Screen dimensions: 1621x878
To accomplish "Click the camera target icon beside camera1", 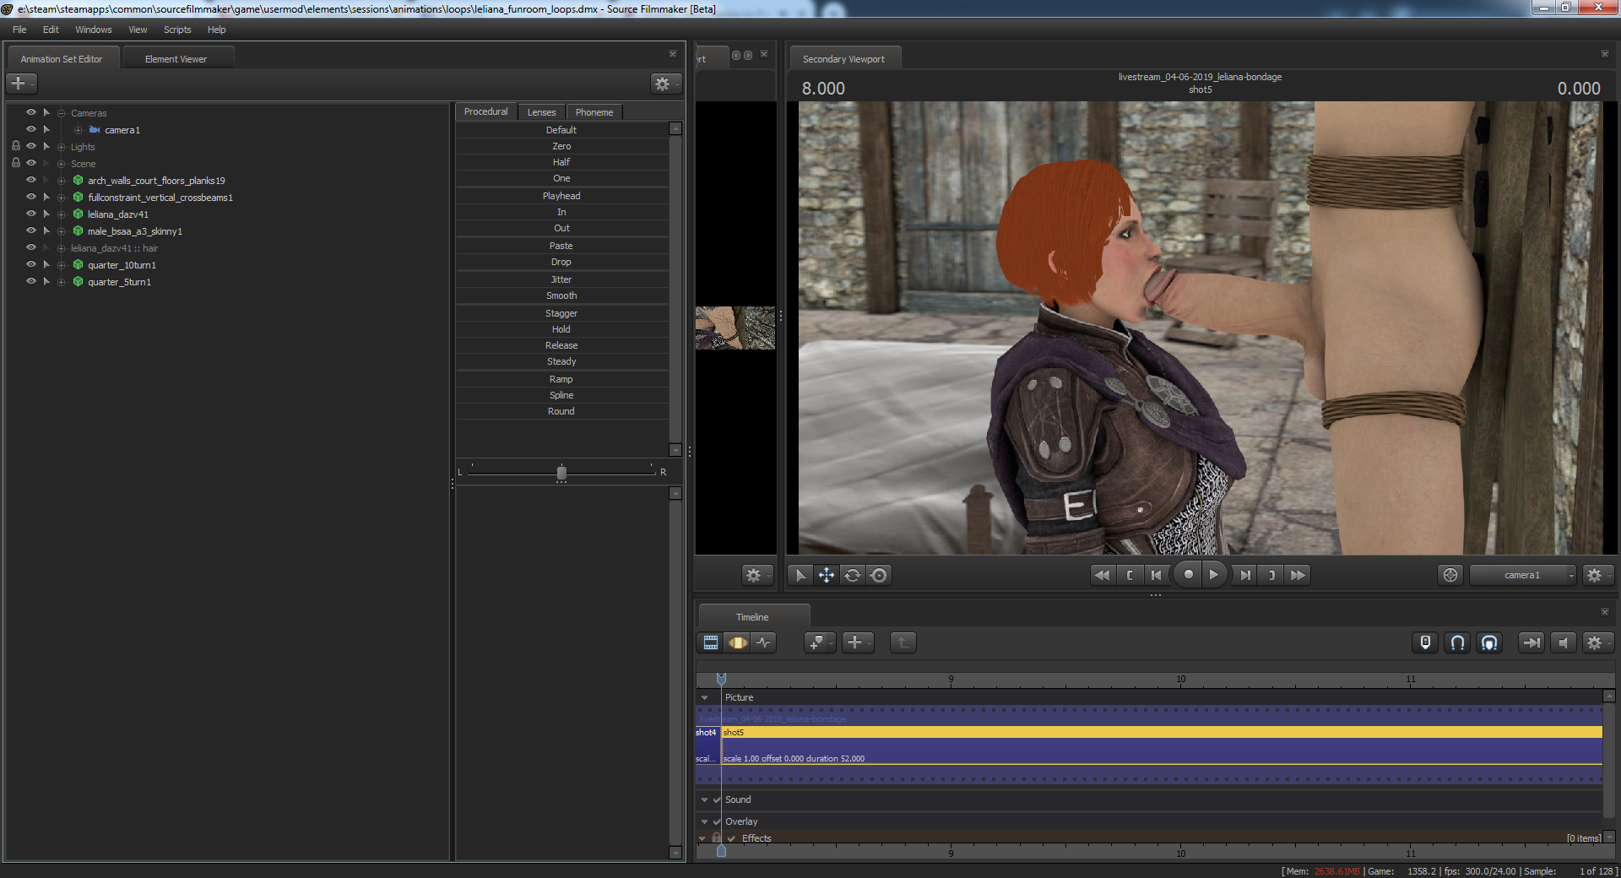I will (1450, 575).
